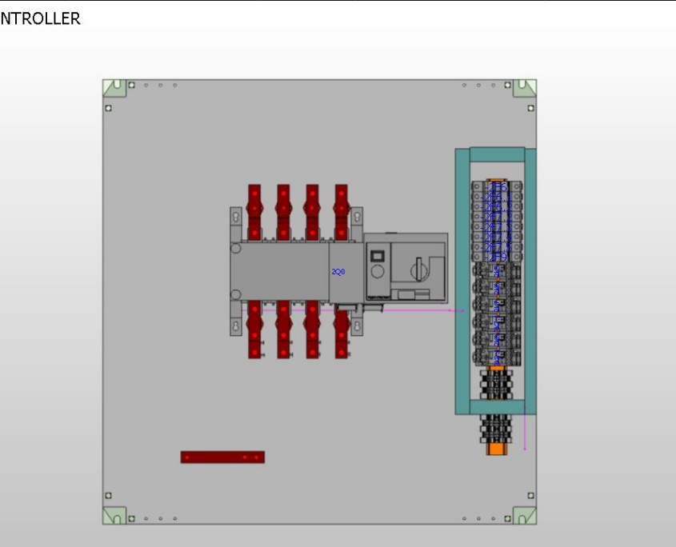Select the -2F9 terminal block
This screenshot has width=676, height=547.
click(x=498, y=255)
